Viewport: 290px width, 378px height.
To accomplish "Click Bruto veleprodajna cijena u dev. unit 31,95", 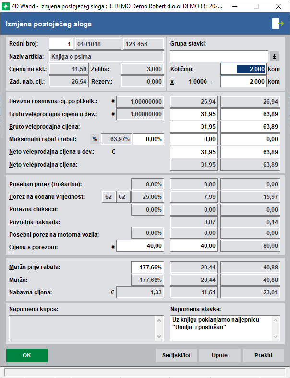I will 194,114.
